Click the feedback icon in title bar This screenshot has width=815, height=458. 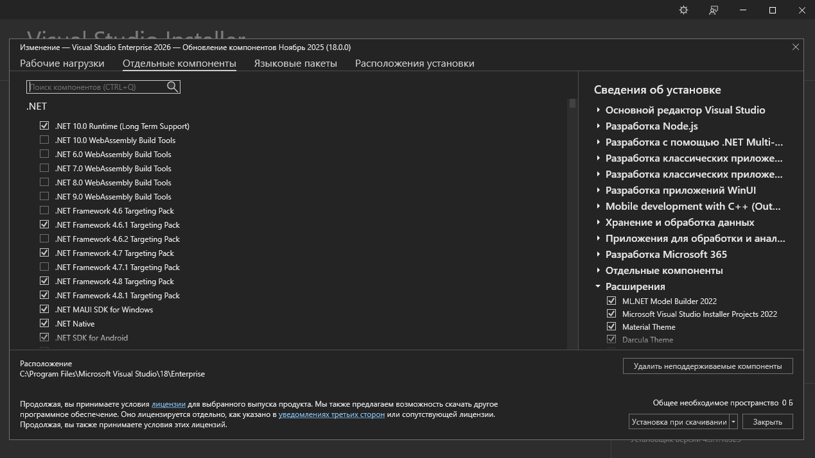pyautogui.click(x=713, y=10)
